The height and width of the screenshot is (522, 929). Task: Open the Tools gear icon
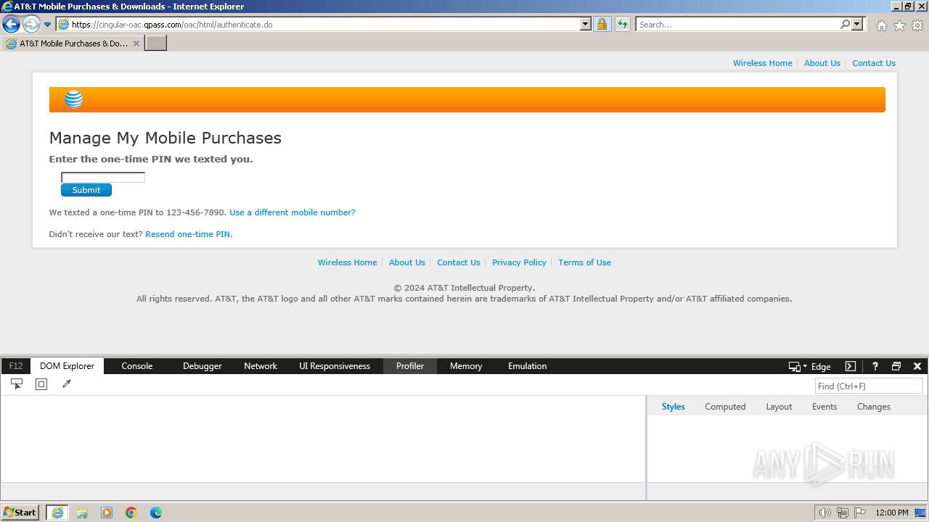(x=917, y=25)
